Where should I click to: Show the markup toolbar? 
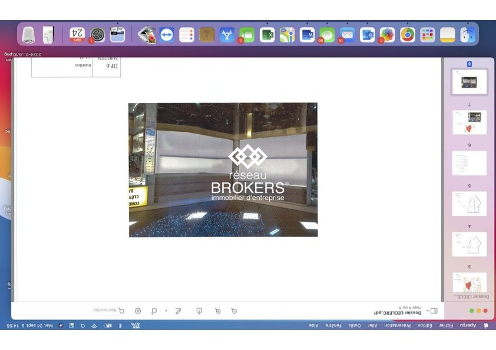tap(138, 311)
